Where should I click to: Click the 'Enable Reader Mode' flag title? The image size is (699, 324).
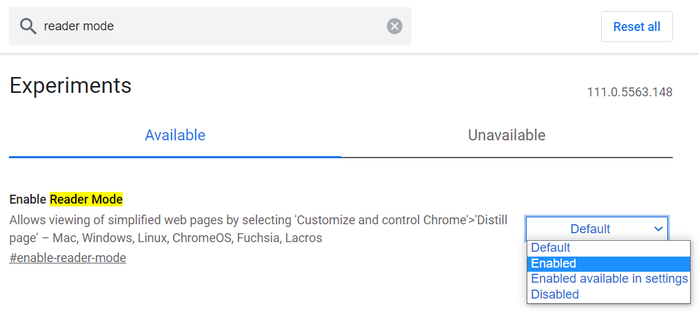[x=65, y=199]
